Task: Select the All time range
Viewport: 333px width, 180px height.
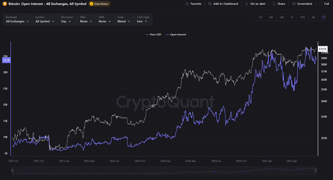Action: [313, 17]
